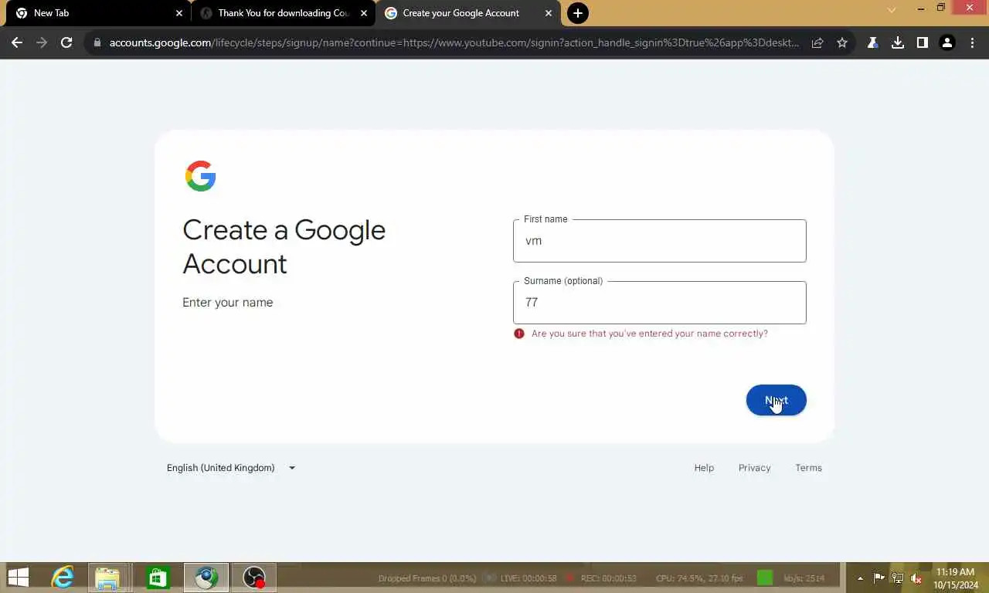Reload the page with the refresh icon

pyautogui.click(x=66, y=43)
